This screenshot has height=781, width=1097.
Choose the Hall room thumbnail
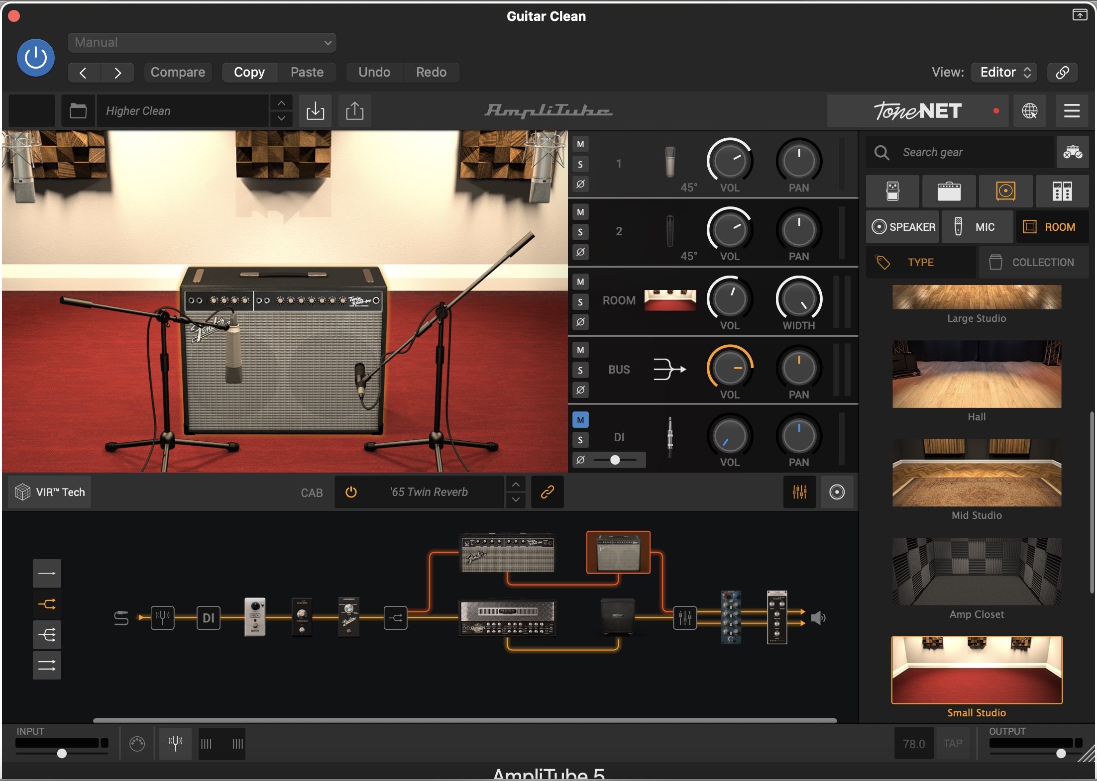click(977, 374)
